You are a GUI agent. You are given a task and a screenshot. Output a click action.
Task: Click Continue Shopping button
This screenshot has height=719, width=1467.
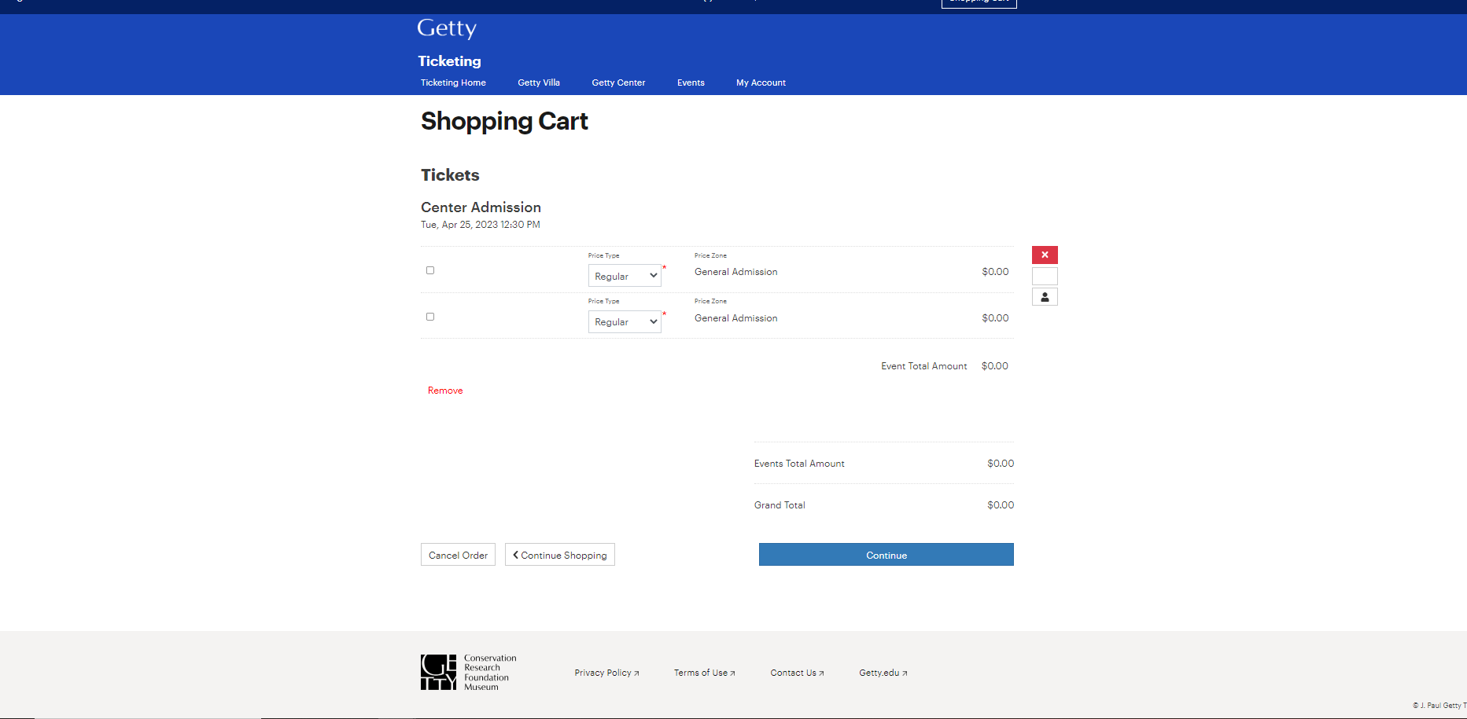coord(560,555)
